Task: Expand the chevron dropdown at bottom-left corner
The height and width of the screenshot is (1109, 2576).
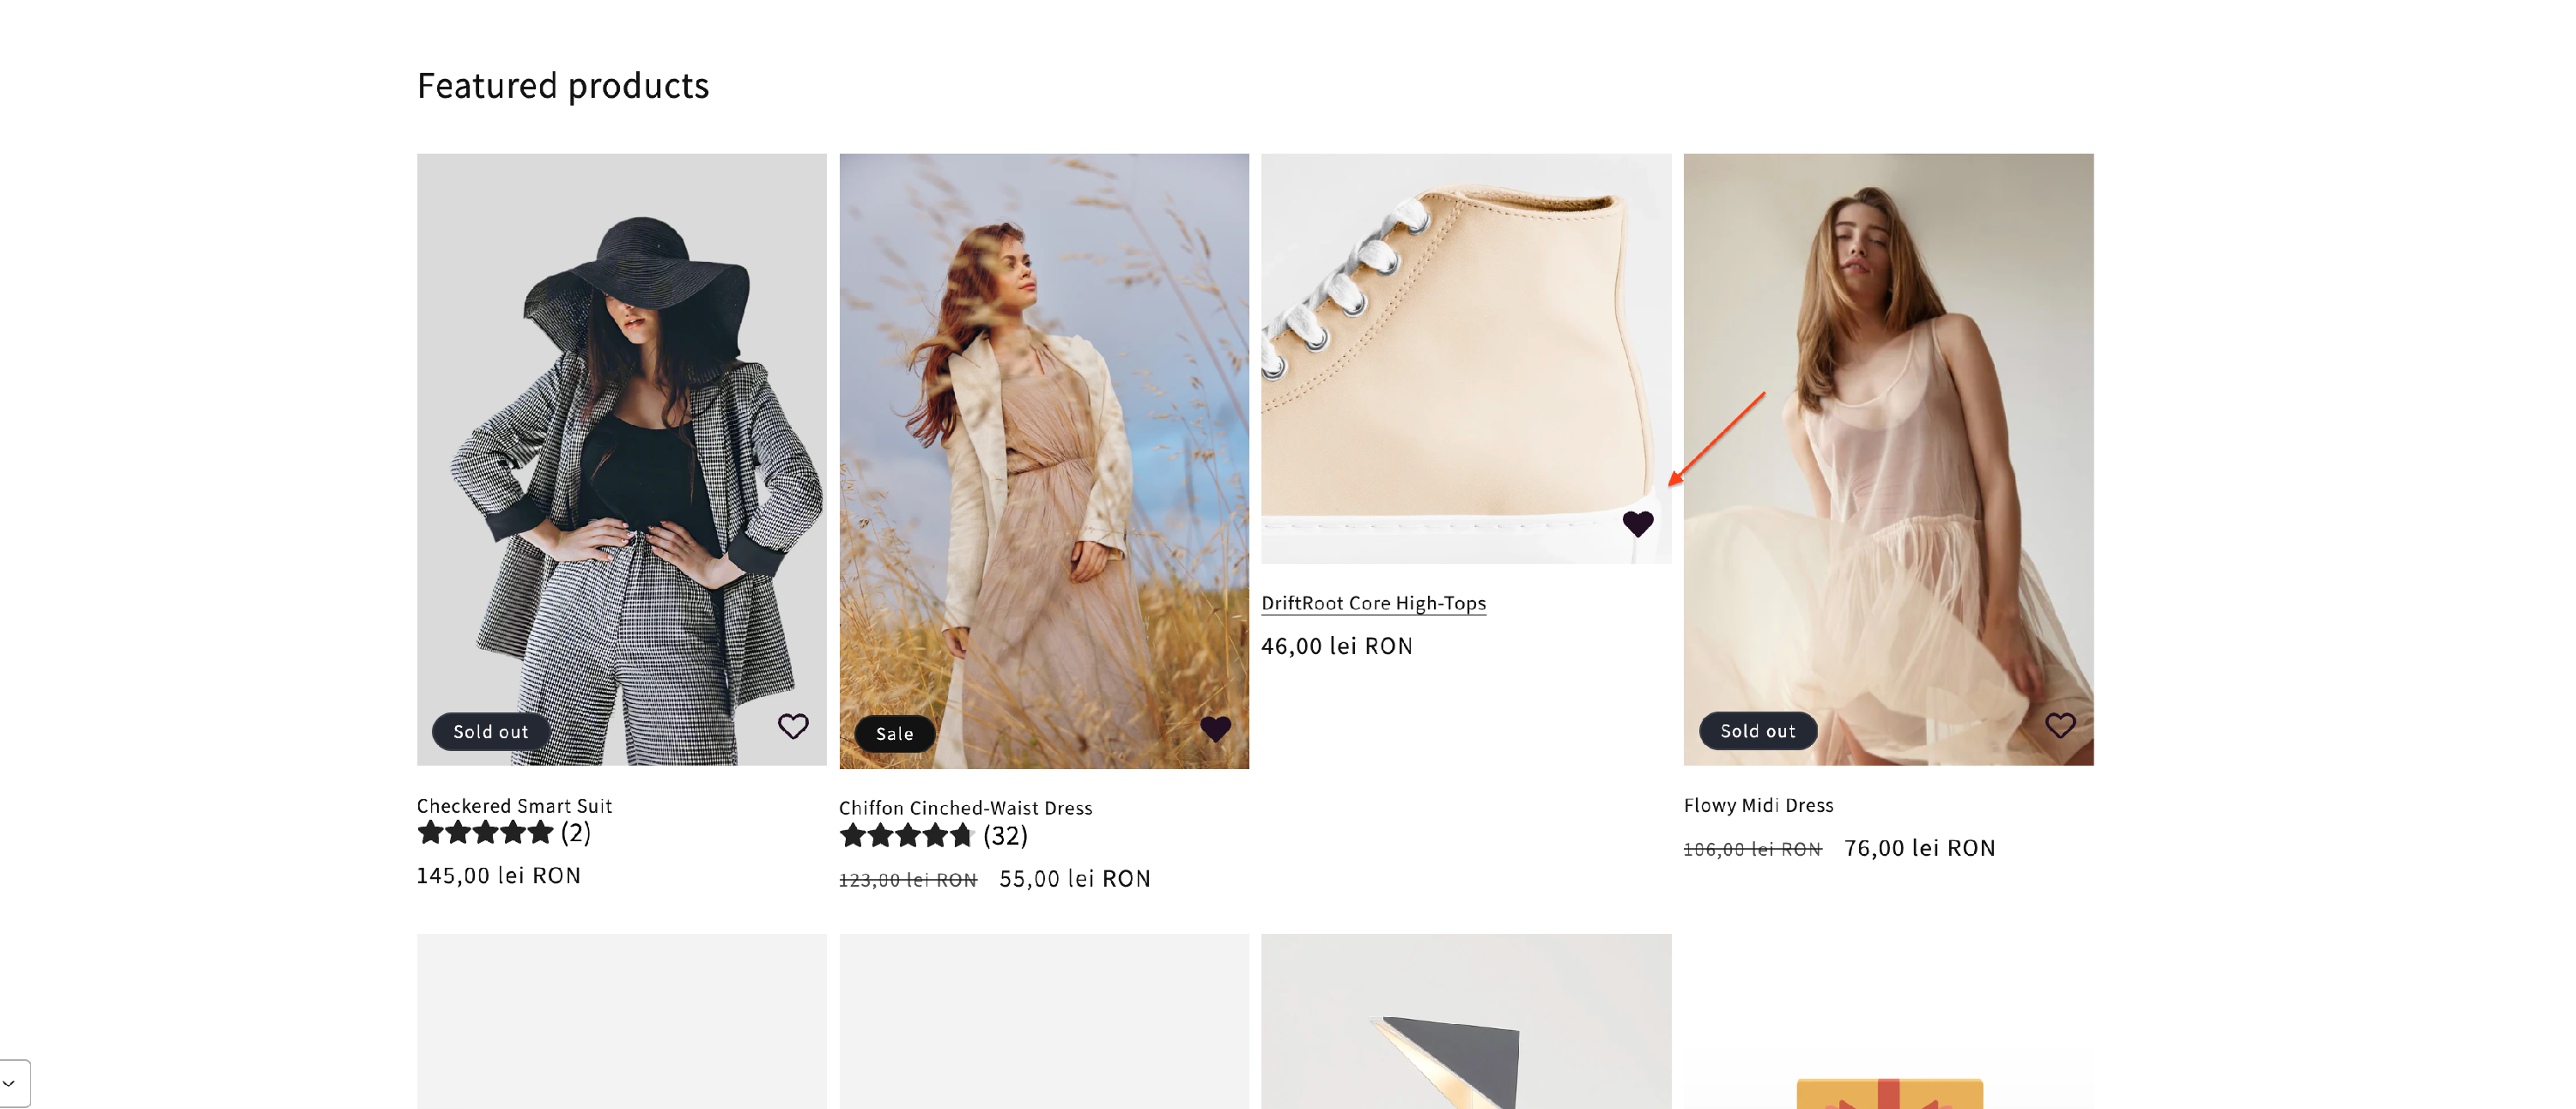Action: (x=10, y=1083)
